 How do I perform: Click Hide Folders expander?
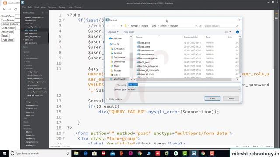point(114,99)
